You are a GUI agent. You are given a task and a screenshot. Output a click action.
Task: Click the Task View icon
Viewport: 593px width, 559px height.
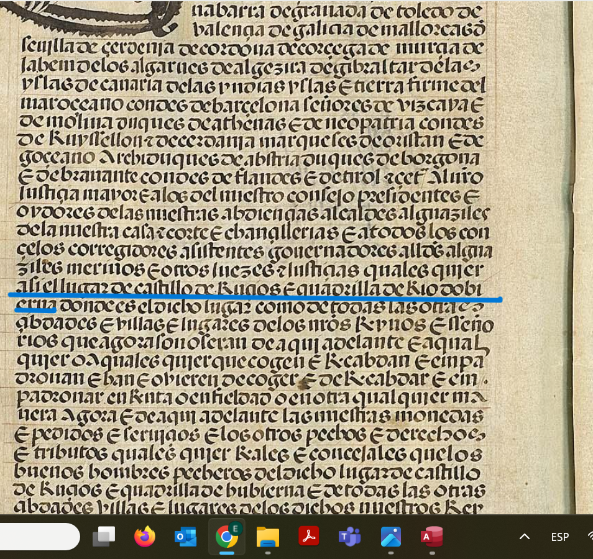(104, 537)
